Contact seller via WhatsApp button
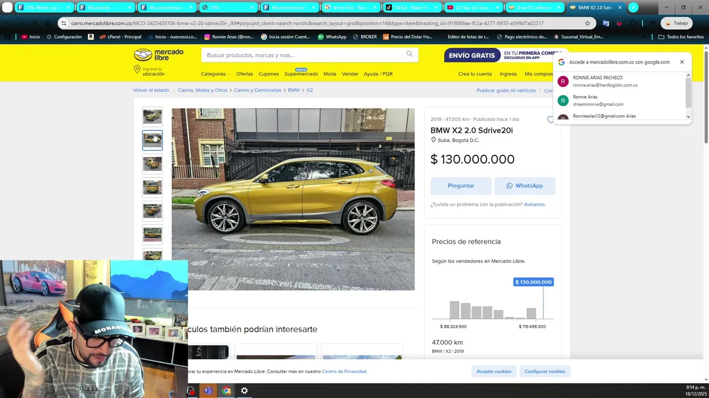The width and height of the screenshot is (709, 398). [x=525, y=186]
